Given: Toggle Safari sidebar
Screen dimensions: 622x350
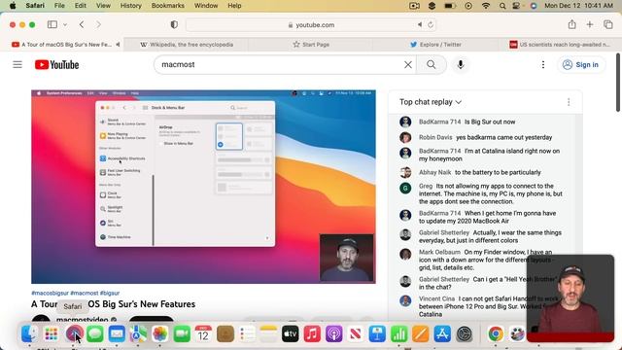Looking at the screenshot, I should [52, 24].
